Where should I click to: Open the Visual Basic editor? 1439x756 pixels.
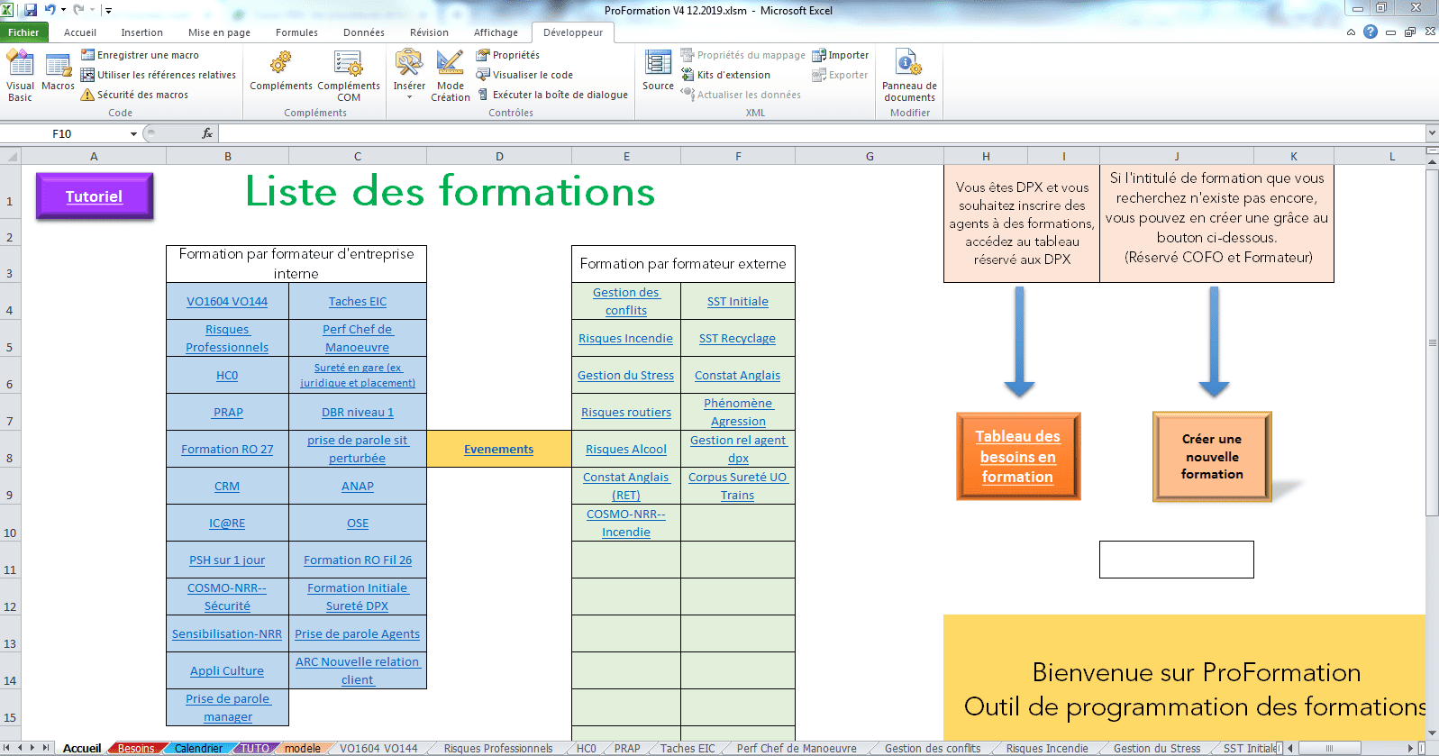point(20,75)
